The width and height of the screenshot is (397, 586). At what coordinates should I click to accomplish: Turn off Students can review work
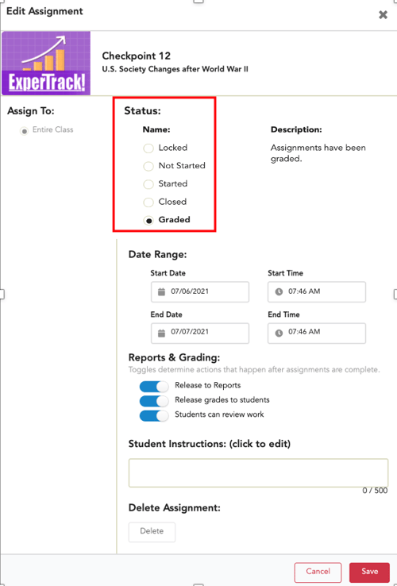(154, 415)
